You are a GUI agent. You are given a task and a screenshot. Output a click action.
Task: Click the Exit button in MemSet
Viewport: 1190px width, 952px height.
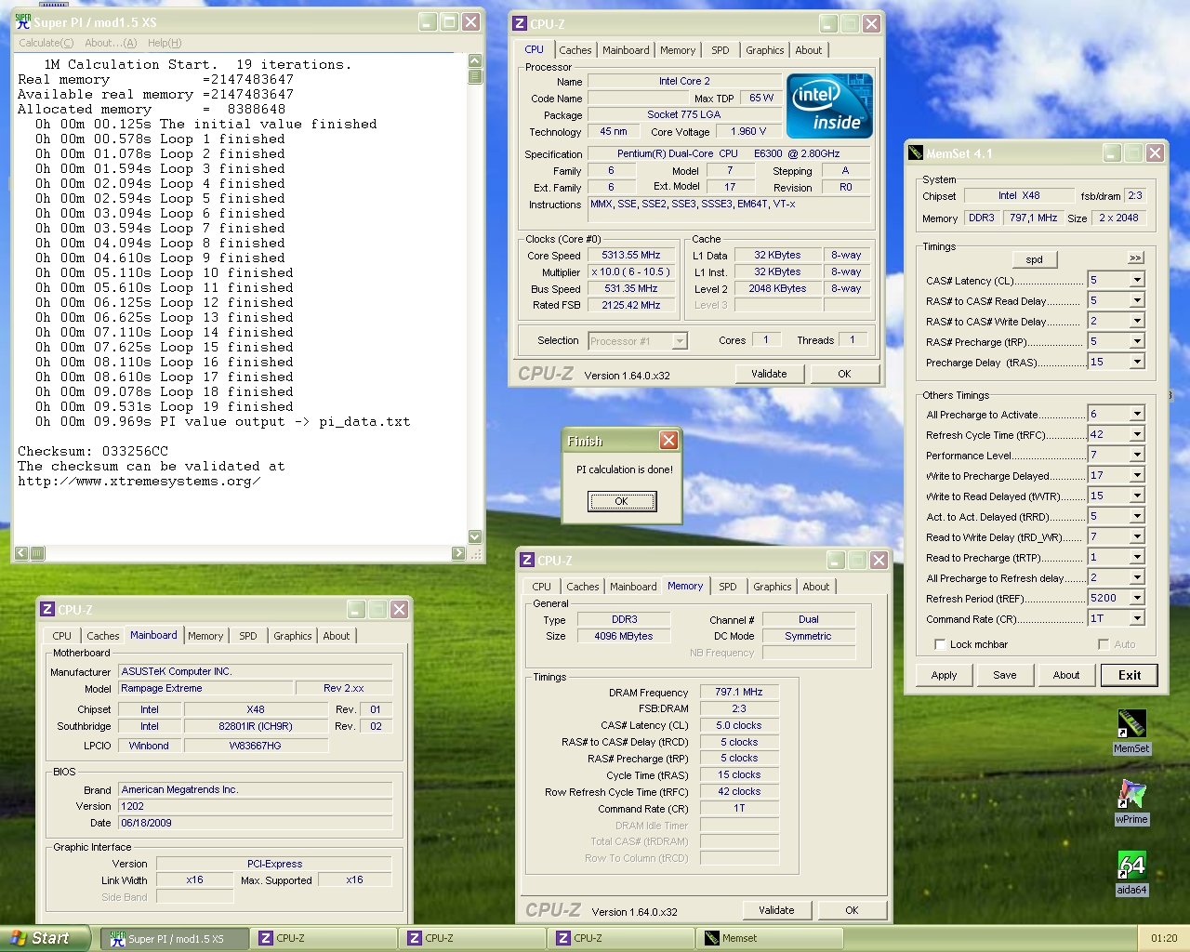tap(1130, 675)
